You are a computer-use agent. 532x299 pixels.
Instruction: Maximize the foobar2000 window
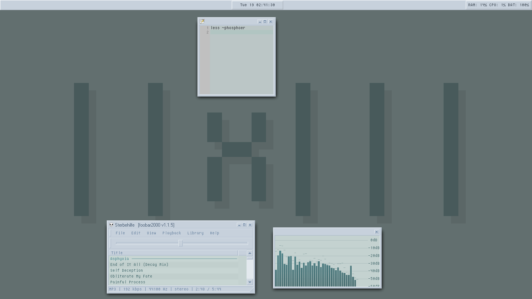click(245, 225)
